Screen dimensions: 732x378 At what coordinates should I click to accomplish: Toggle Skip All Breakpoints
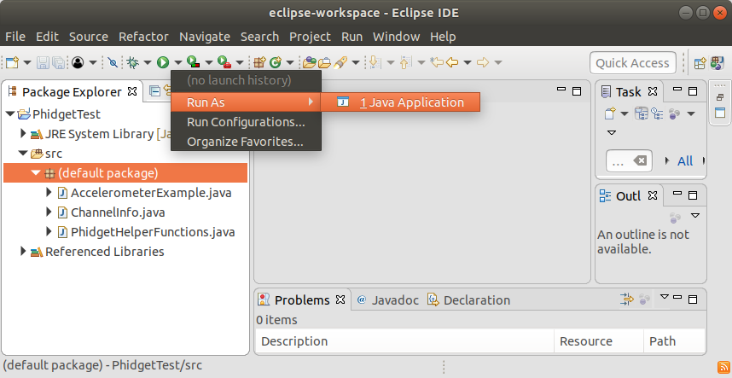[x=113, y=62]
